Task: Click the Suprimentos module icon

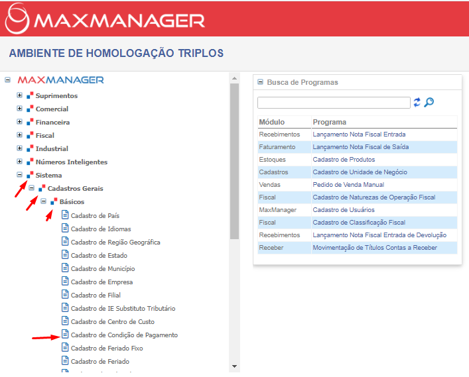Action: click(x=30, y=95)
